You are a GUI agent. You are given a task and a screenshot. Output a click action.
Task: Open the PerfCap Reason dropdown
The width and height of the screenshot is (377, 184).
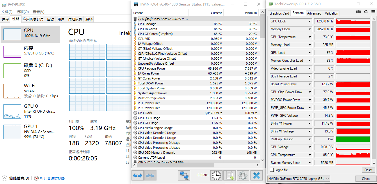(x=310, y=139)
